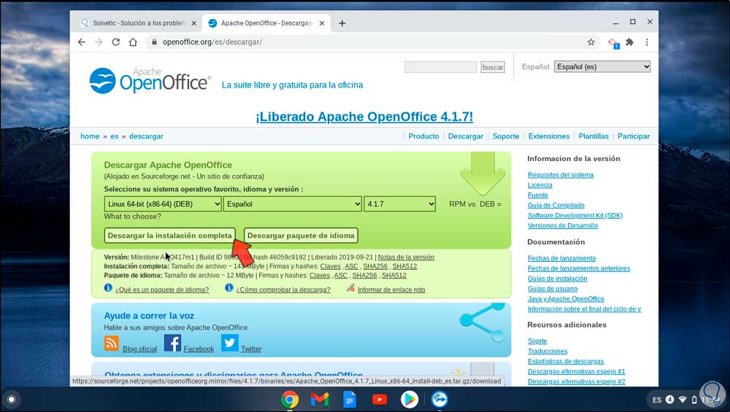Screen dimensions: 730x412
Task: Click the address bar URL
Action: point(212,42)
